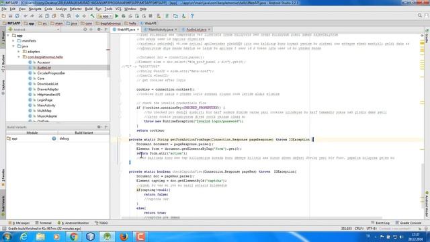Open the Navigate menu
The height and width of the screenshot is (242, 430).
pyautogui.click(x=35, y=9)
